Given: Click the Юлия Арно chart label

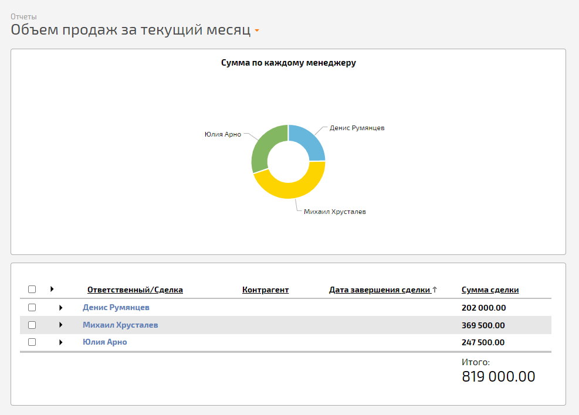Looking at the screenshot, I should click(223, 134).
